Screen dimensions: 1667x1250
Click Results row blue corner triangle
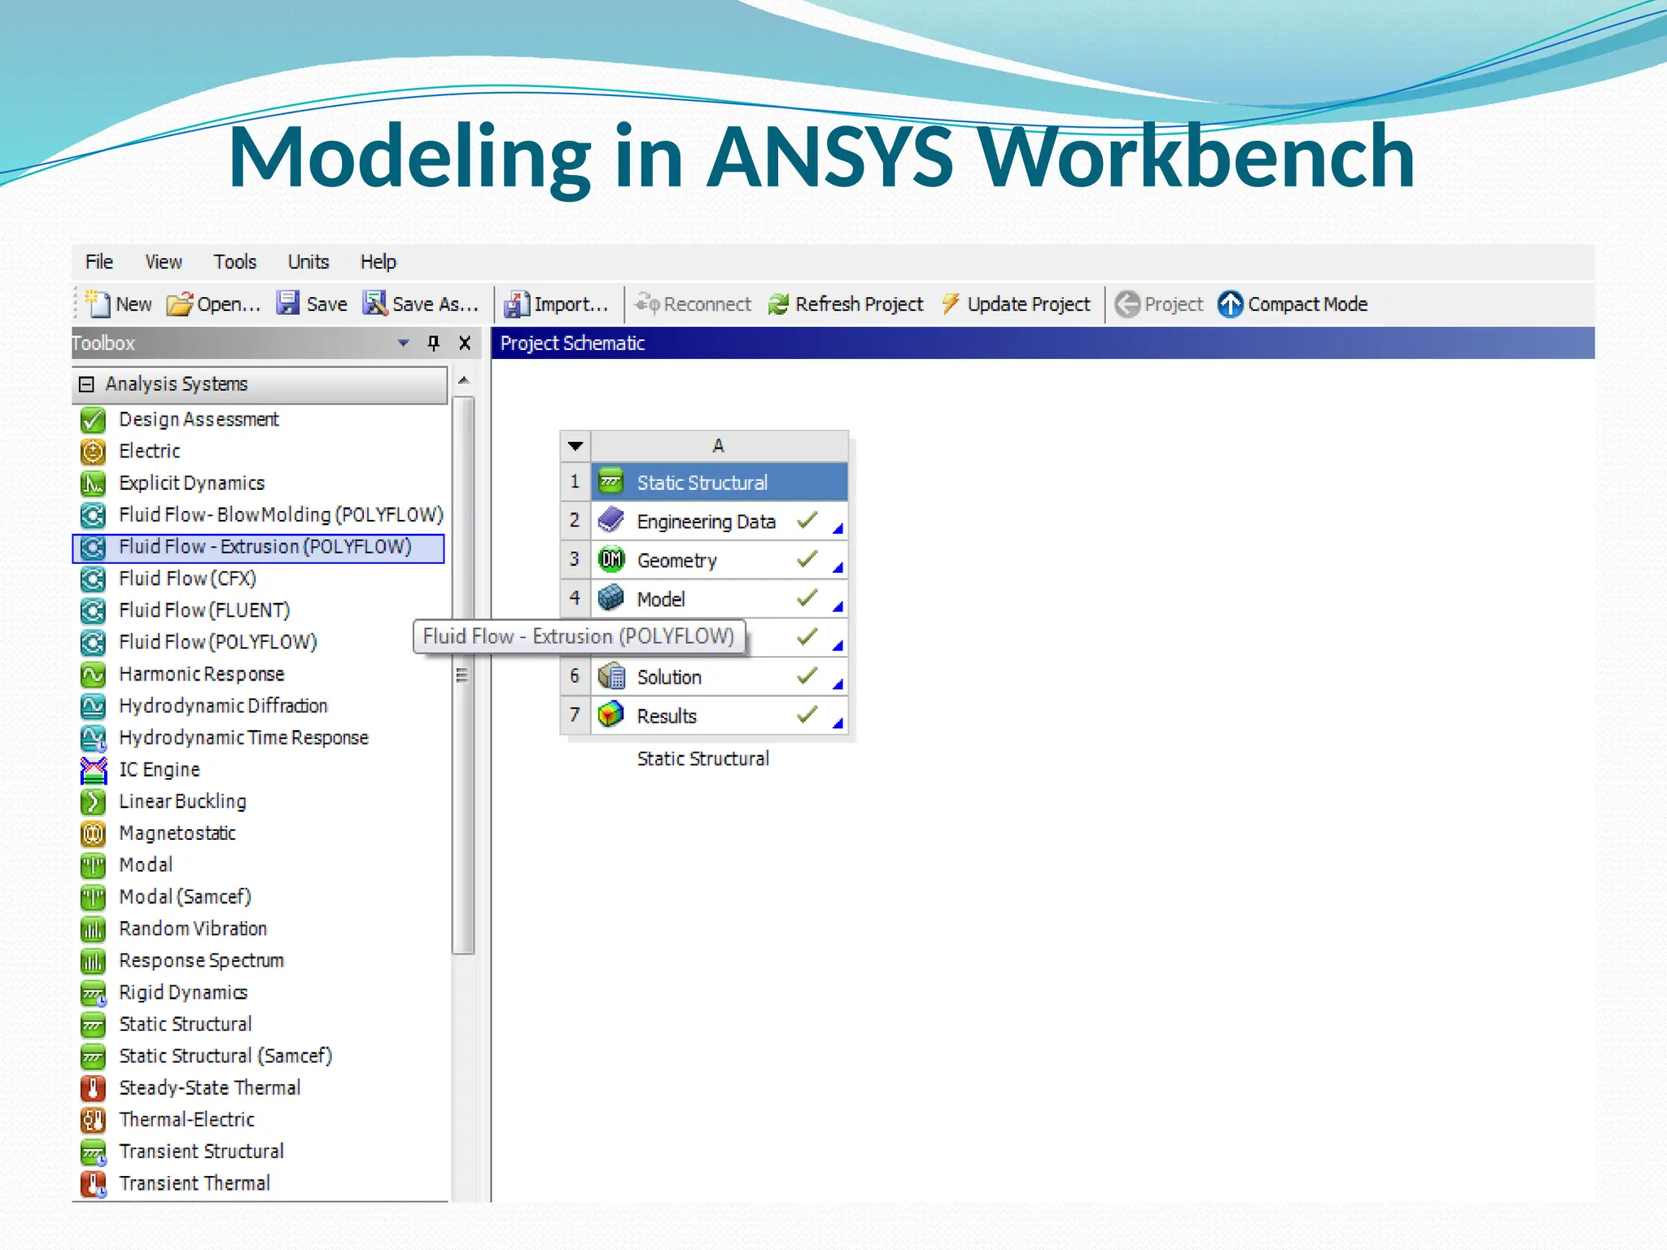click(x=838, y=723)
